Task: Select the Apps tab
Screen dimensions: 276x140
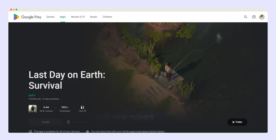Action: click(x=63, y=17)
